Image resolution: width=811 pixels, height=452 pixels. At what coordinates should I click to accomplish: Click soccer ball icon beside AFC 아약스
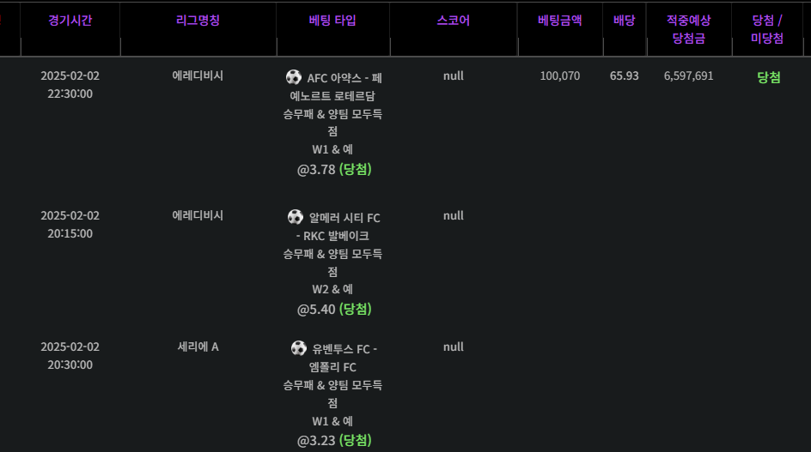294,77
